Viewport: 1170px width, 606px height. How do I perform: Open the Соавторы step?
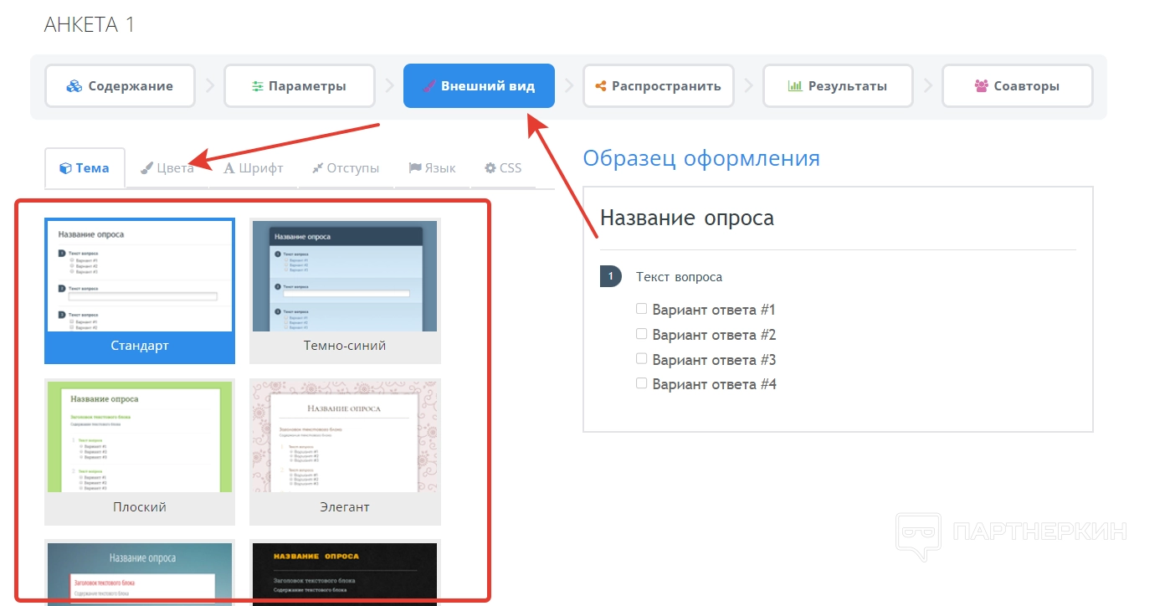click(1017, 86)
